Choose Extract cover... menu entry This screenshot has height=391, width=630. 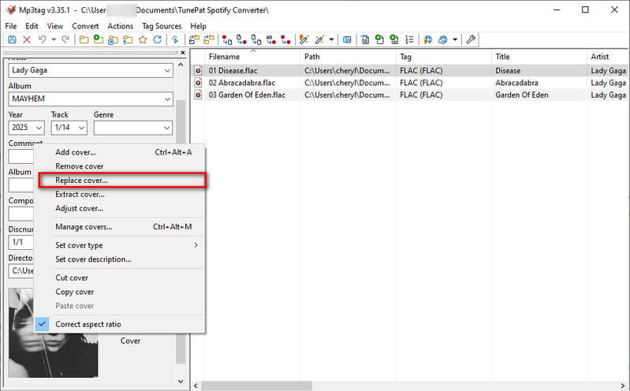click(120, 194)
